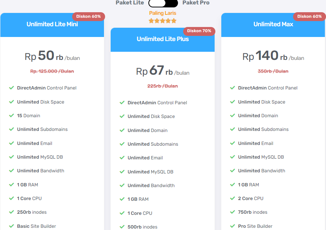Select a star in the five-star rating
This screenshot has width=326, height=230.
pyautogui.click(x=162, y=21)
